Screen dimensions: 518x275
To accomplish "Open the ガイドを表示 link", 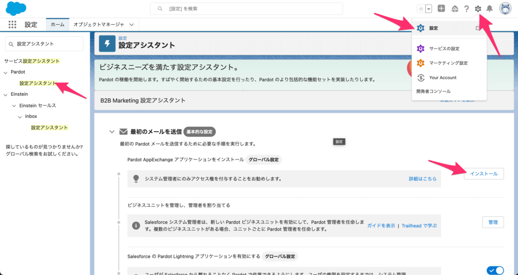I will [x=381, y=226].
